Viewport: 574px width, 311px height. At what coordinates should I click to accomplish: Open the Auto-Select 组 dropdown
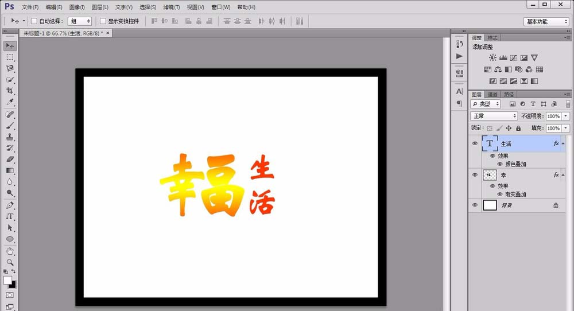79,21
